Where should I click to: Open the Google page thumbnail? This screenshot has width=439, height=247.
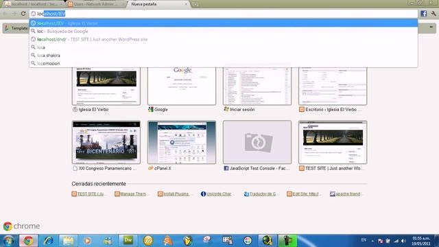[182, 86]
